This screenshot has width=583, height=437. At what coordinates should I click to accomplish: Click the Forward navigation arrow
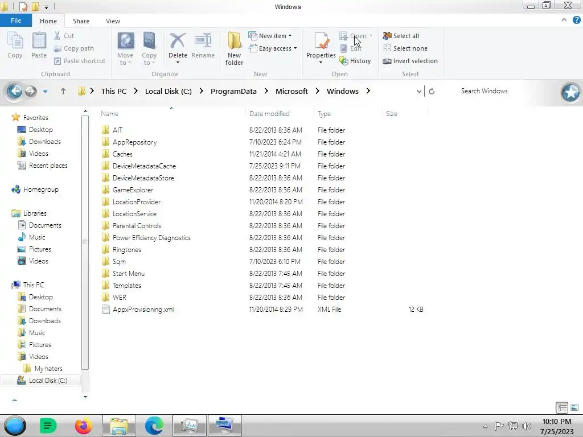click(x=31, y=91)
